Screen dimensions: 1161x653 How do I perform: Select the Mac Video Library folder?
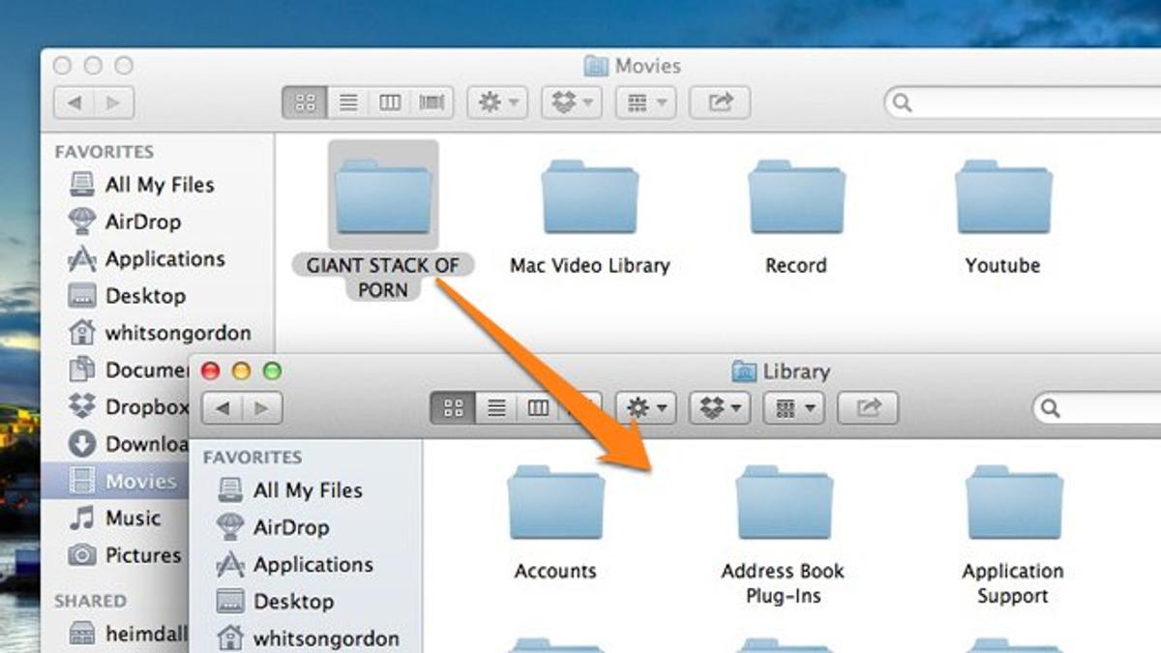(x=590, y=219)
